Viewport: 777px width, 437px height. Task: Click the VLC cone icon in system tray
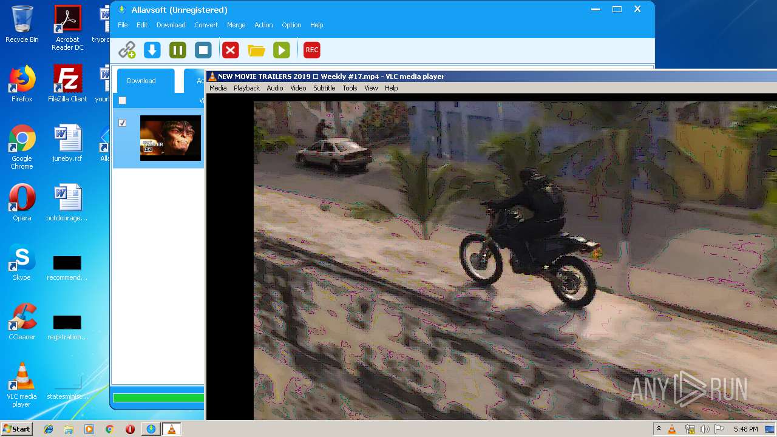pyautogui.click(x=672, y=429)
